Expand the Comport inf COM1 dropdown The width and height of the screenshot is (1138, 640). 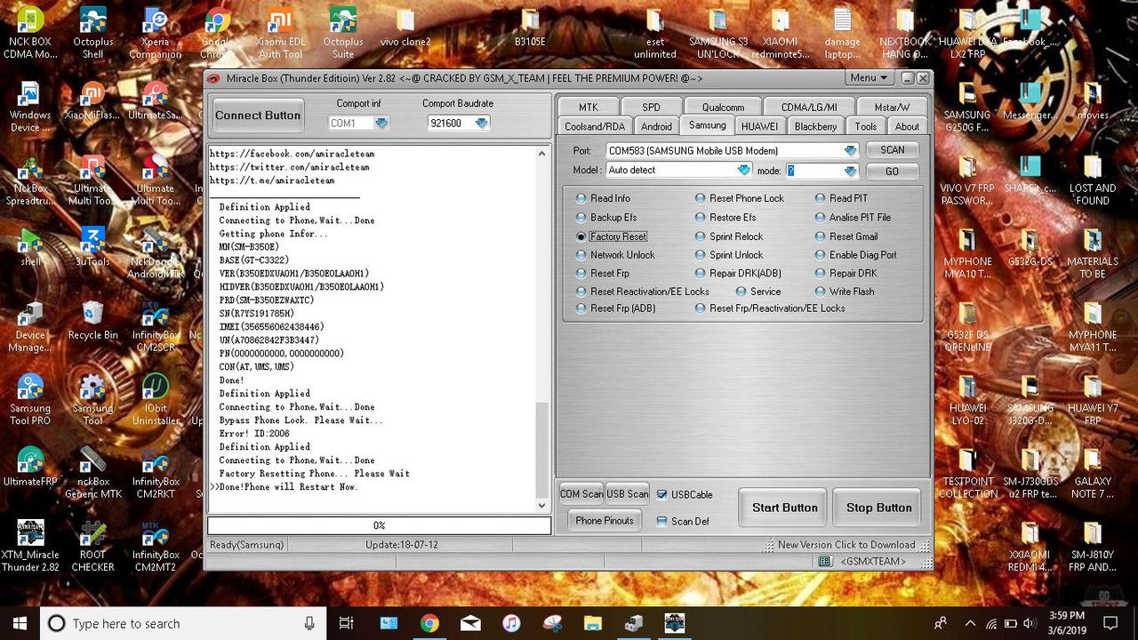(x=381, y=124)
